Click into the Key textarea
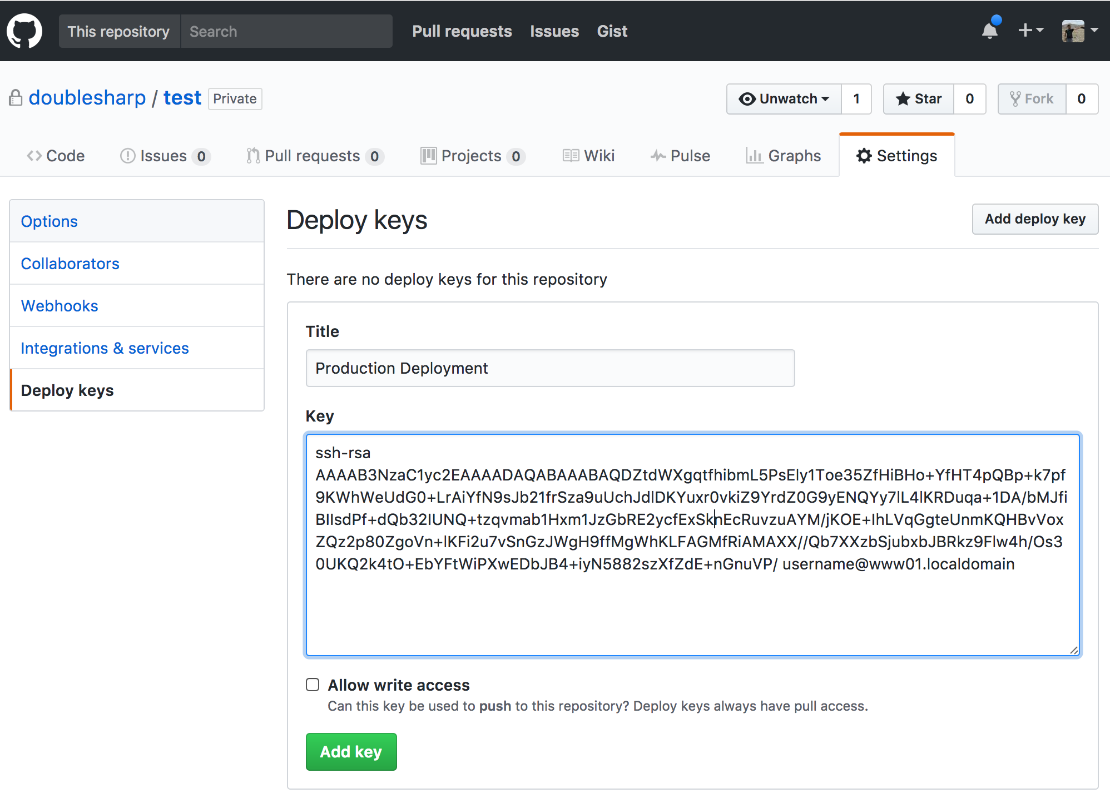 (692, 545)
